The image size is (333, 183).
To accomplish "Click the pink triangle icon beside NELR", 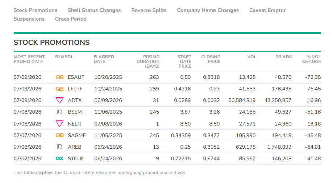I will click(59, 124).
